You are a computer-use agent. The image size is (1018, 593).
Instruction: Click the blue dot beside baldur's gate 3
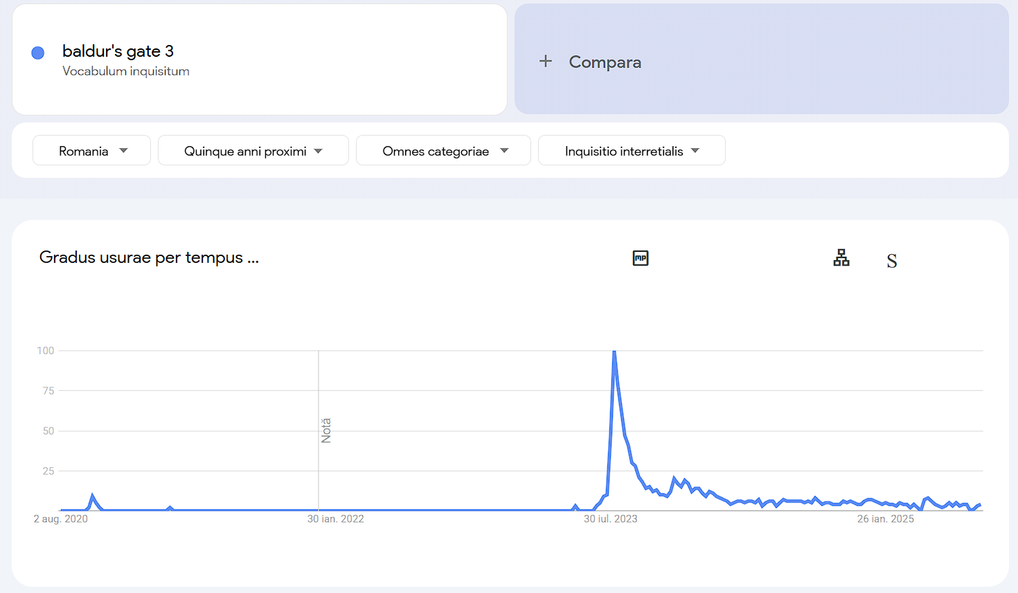[x=38, y=53]
